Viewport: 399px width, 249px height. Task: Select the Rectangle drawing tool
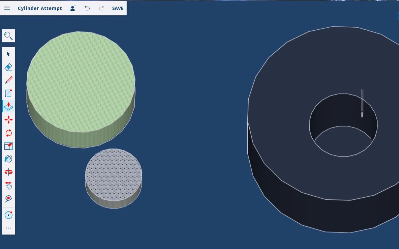(9, 93)
